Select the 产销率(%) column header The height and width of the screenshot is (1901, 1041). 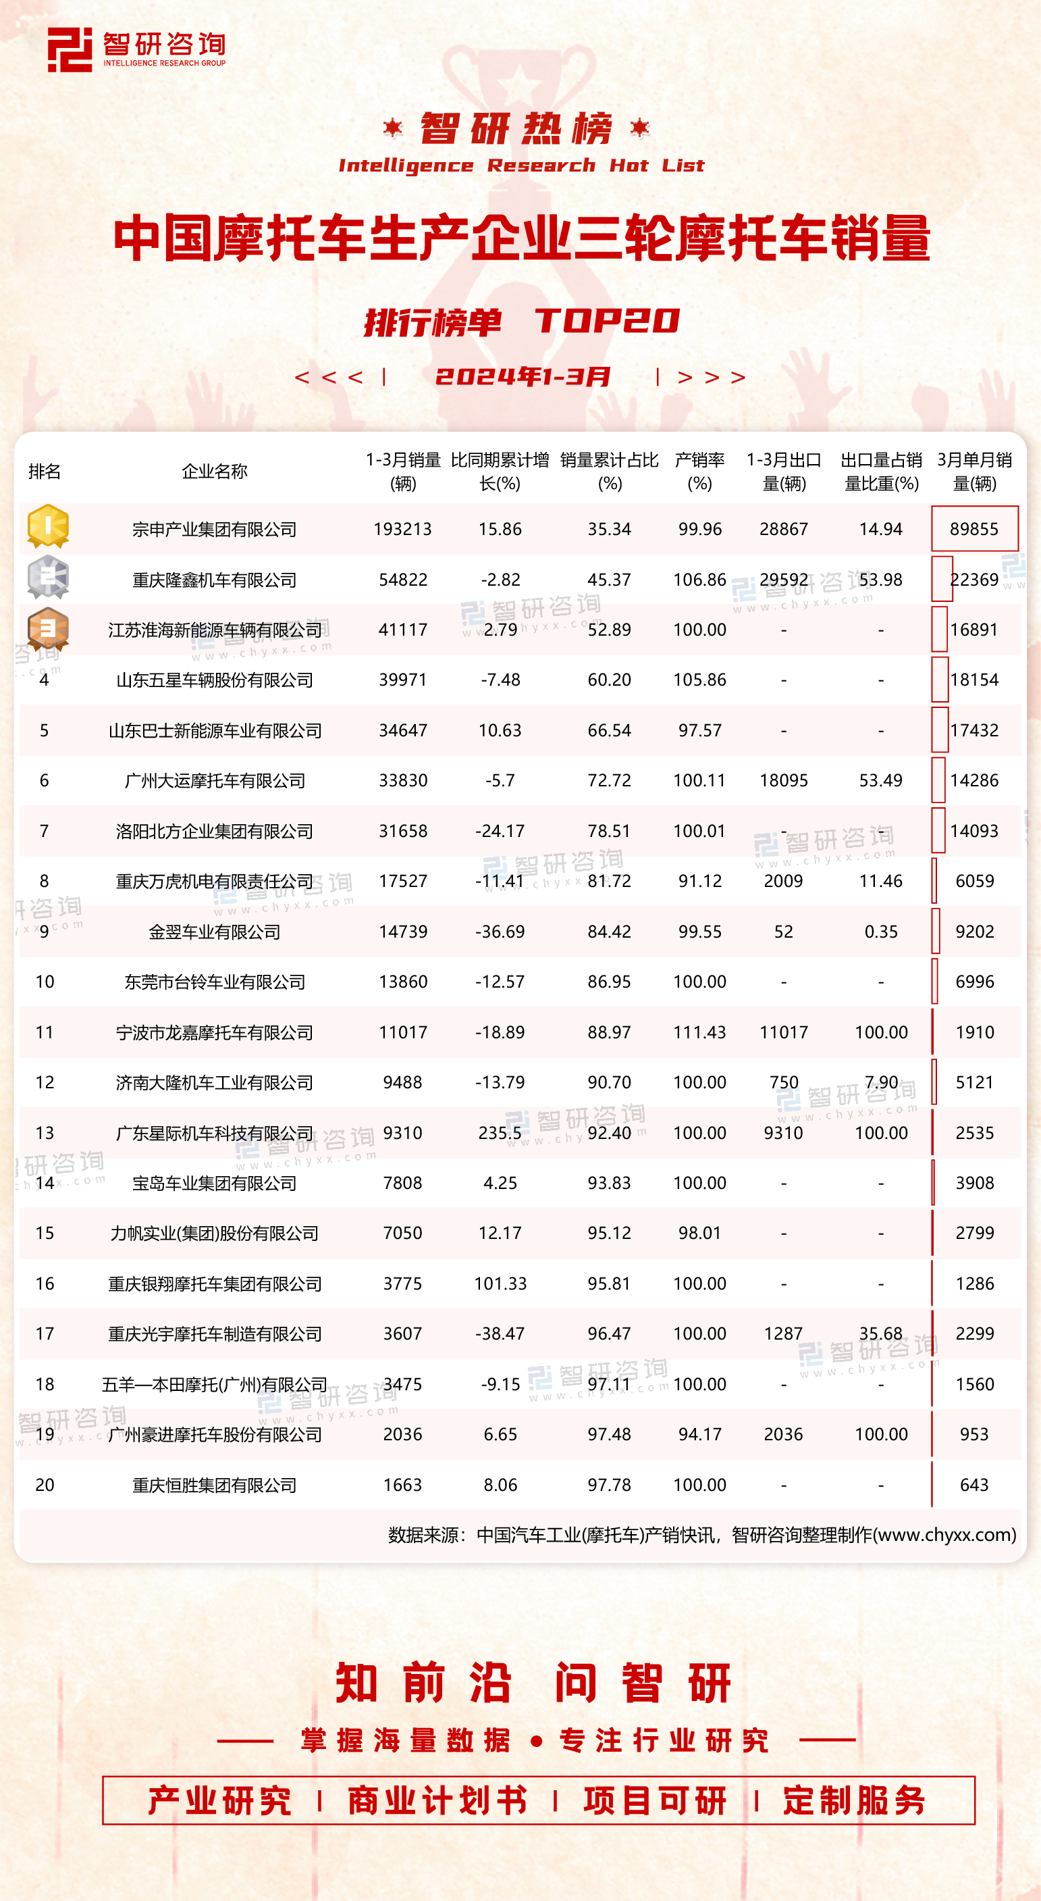click(699, 472)
